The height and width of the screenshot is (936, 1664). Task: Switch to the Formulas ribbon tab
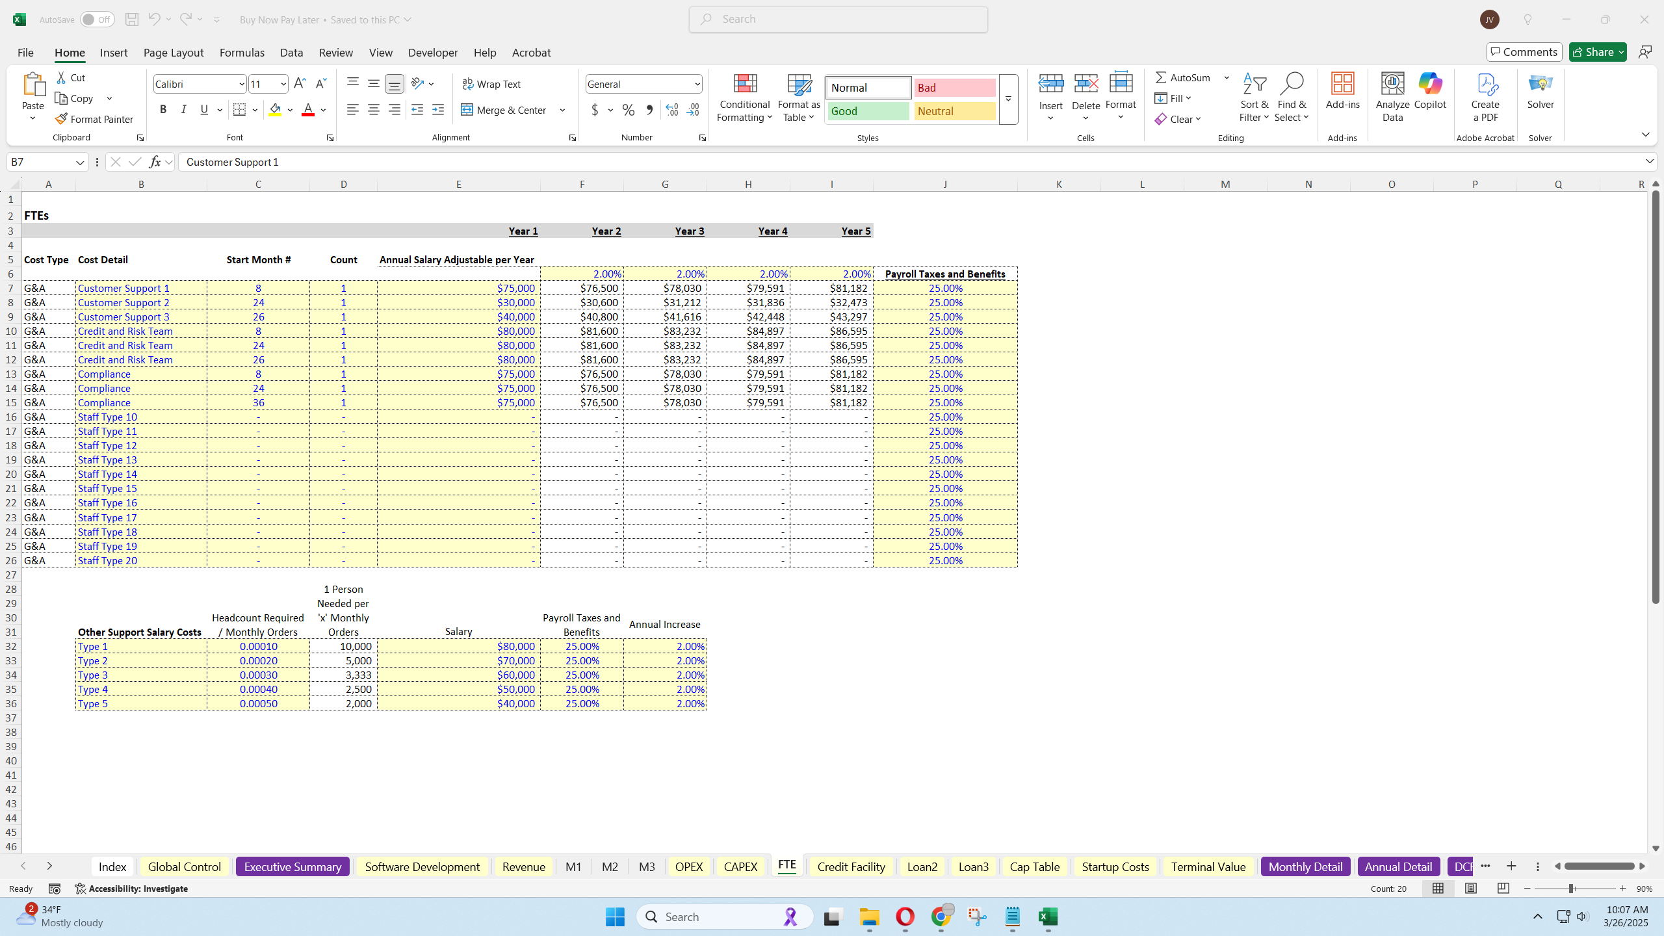click(241, 53)
